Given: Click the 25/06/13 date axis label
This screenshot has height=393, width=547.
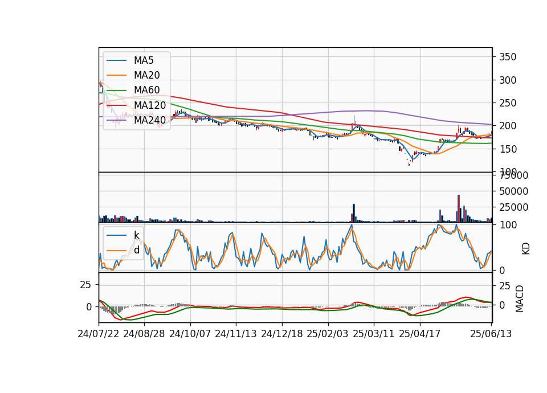Looking at the screenshot, I should 491,334.
